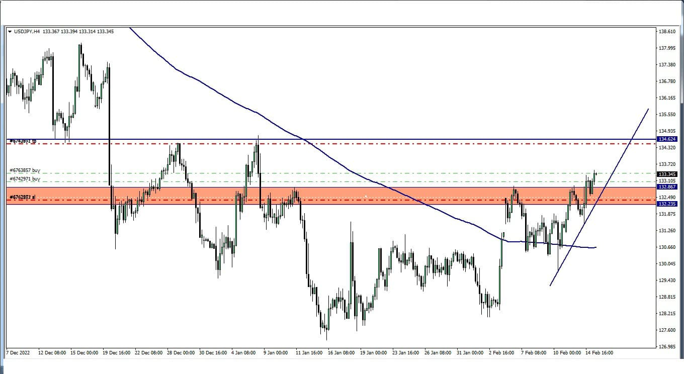Viewport: 684px width, 374px height.
Task: Select the orange support zone rectangle
Action: coord(332,196)
